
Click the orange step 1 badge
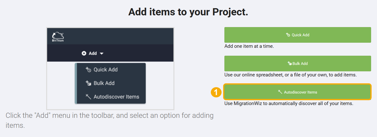pos(216,92)
